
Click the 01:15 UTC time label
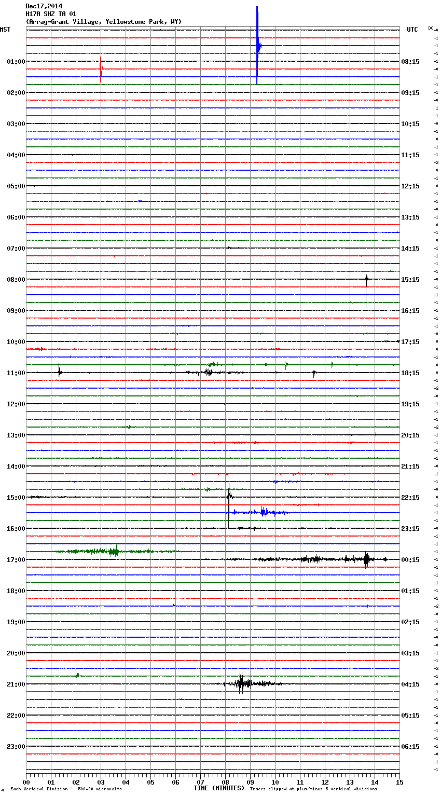pyautogui.click(x=410, y=591)
